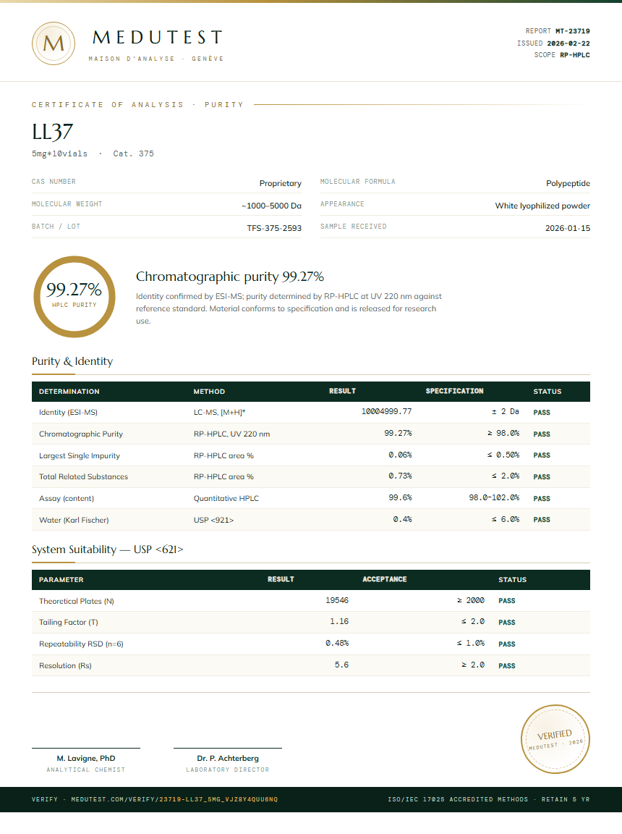Viewport: 622px width, 834px height.
Task: Click the 99.27% HPLC purity ring
Action: pos(74,297)
